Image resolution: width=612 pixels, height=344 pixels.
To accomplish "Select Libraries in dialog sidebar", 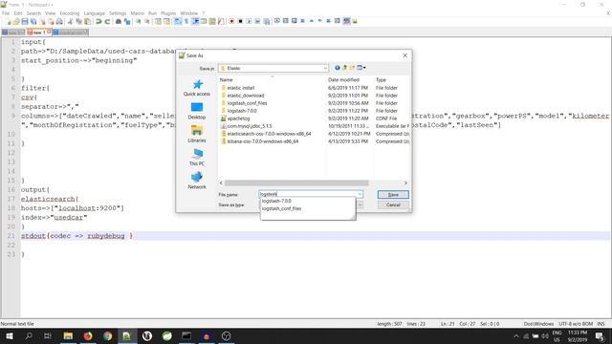I will pos(197,134).
